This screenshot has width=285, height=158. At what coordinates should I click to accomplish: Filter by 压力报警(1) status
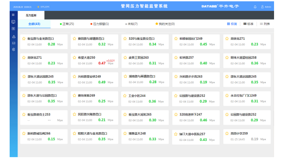[100, 24]
